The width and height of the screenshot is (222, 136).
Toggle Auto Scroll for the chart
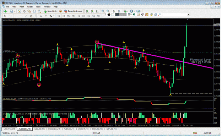click(114, 11)
